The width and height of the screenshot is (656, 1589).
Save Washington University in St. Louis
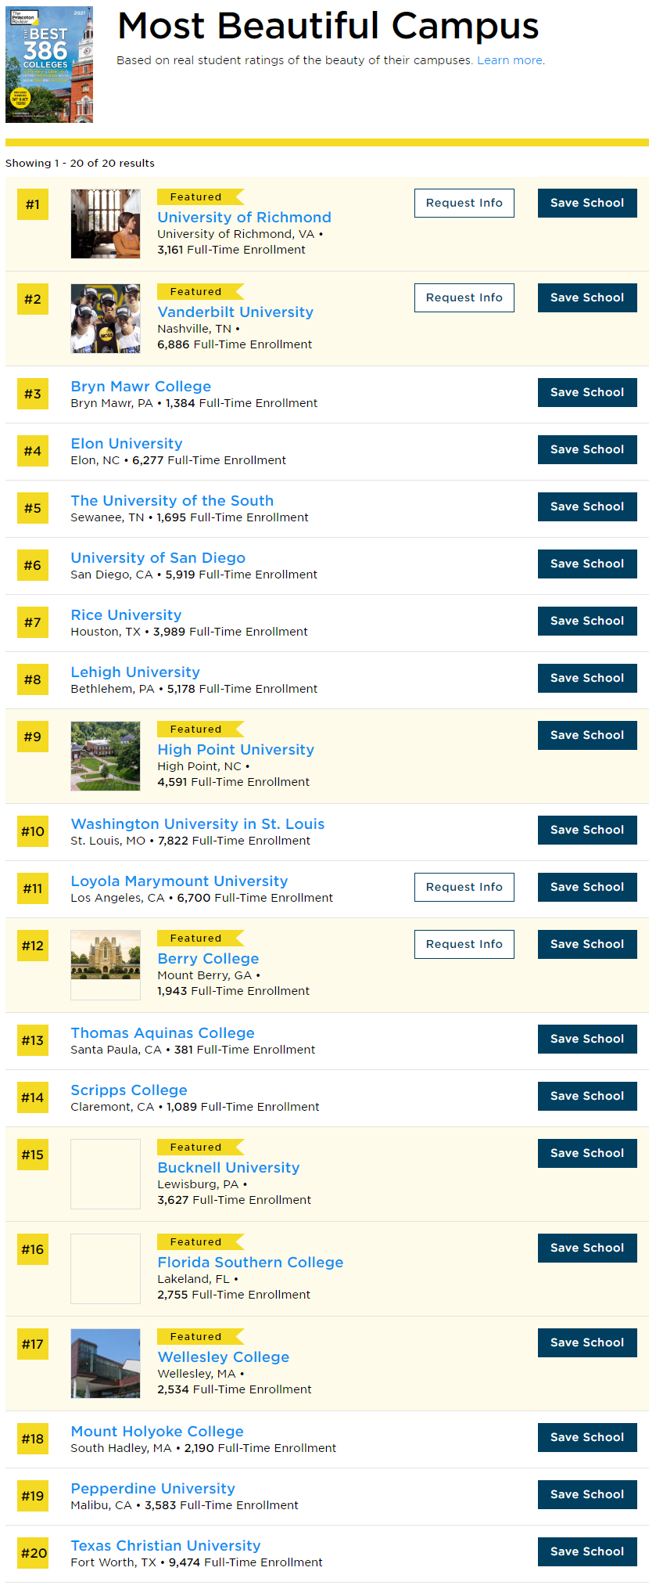click(x=587, y=830)
